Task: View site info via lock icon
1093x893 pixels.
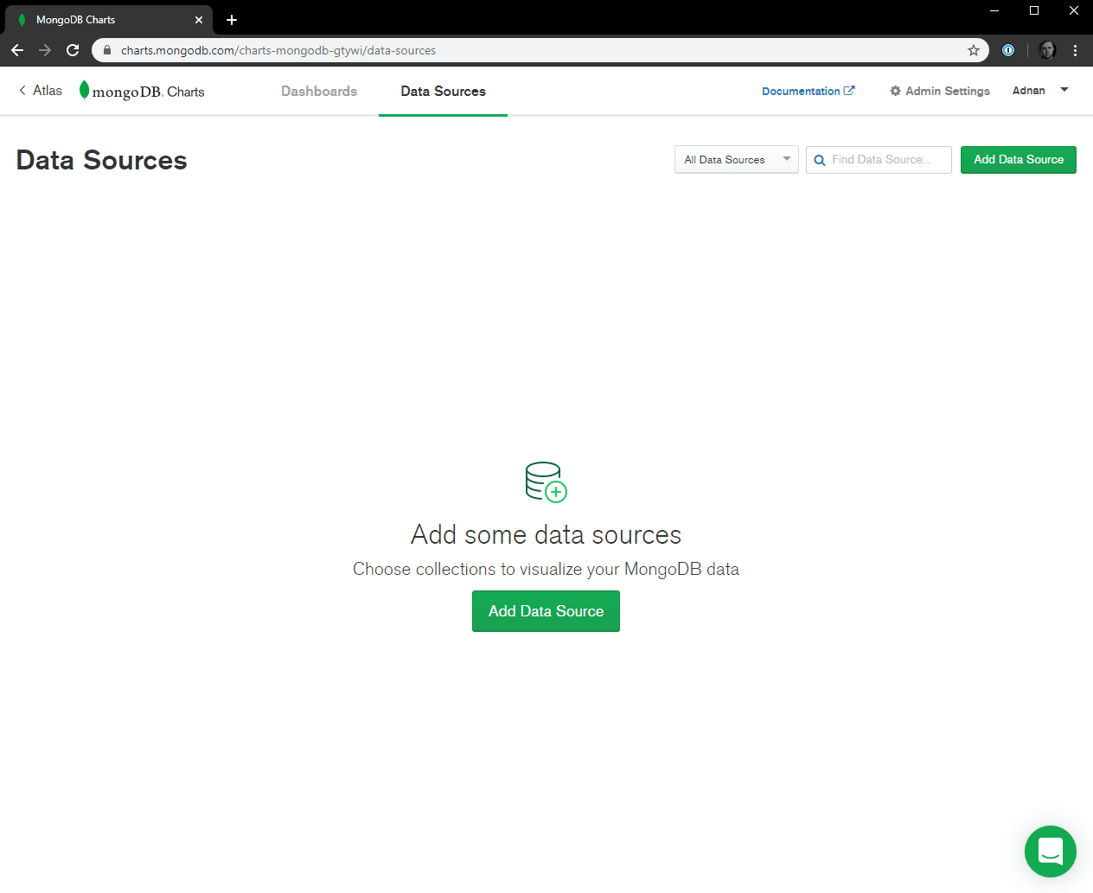Action: pyautogui.click(x=107, y=50)
